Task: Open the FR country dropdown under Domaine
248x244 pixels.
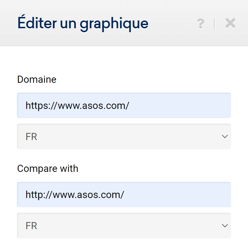Action: coord(124,136)
